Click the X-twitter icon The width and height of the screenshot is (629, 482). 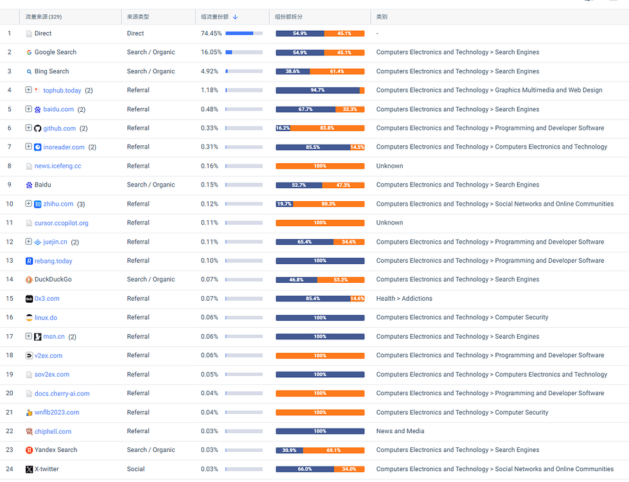(x=29, y=469)
